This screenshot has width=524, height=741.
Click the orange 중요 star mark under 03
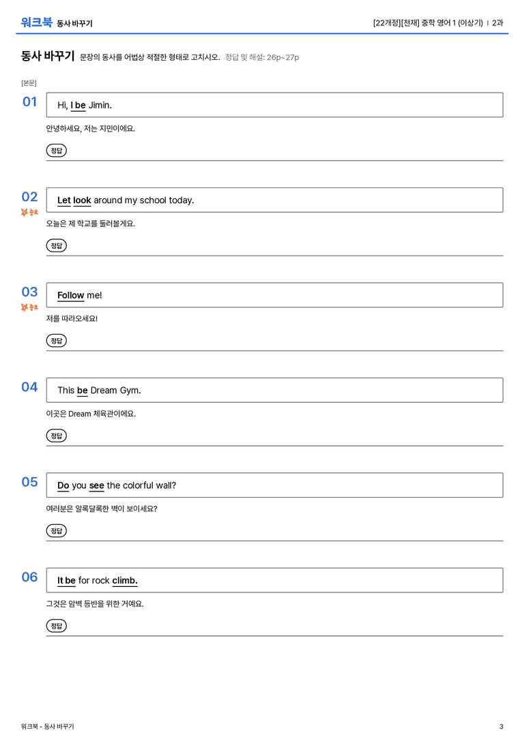click(x=29, y=307)
